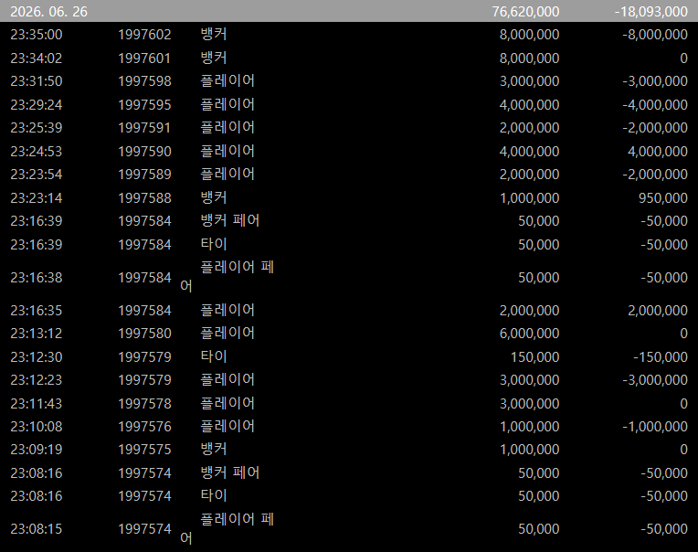
Task: Select total bet amount 76,620,000
Action: point(525,12)
